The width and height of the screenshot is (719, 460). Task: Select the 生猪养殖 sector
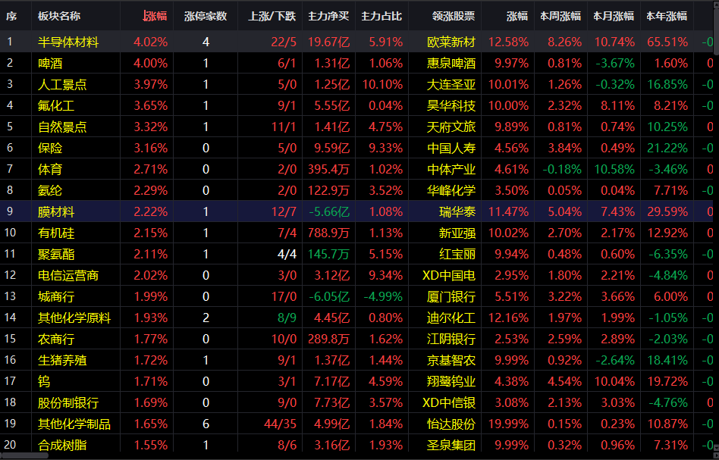tap(62, 360)
